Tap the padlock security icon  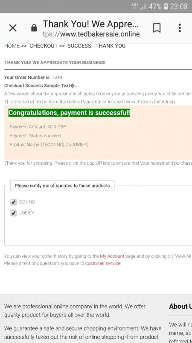tap(34, 28)
